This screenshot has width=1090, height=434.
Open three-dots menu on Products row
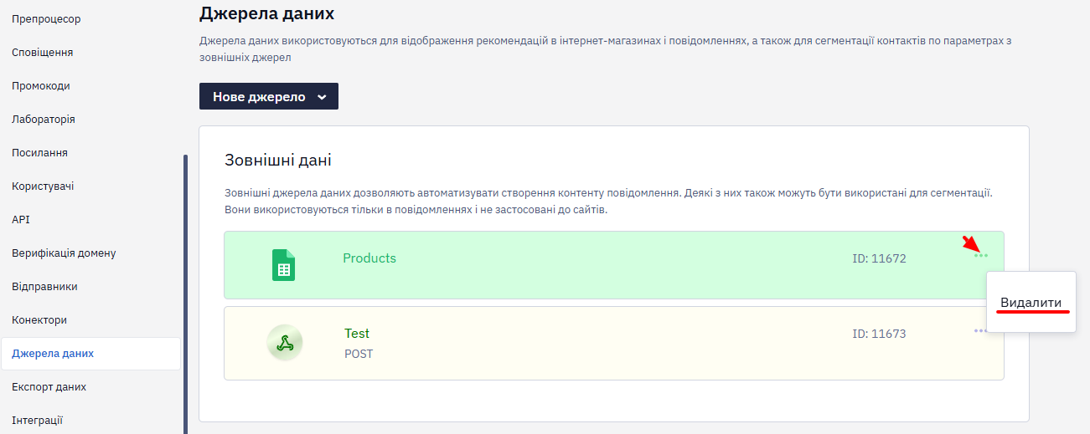point(981,255)
